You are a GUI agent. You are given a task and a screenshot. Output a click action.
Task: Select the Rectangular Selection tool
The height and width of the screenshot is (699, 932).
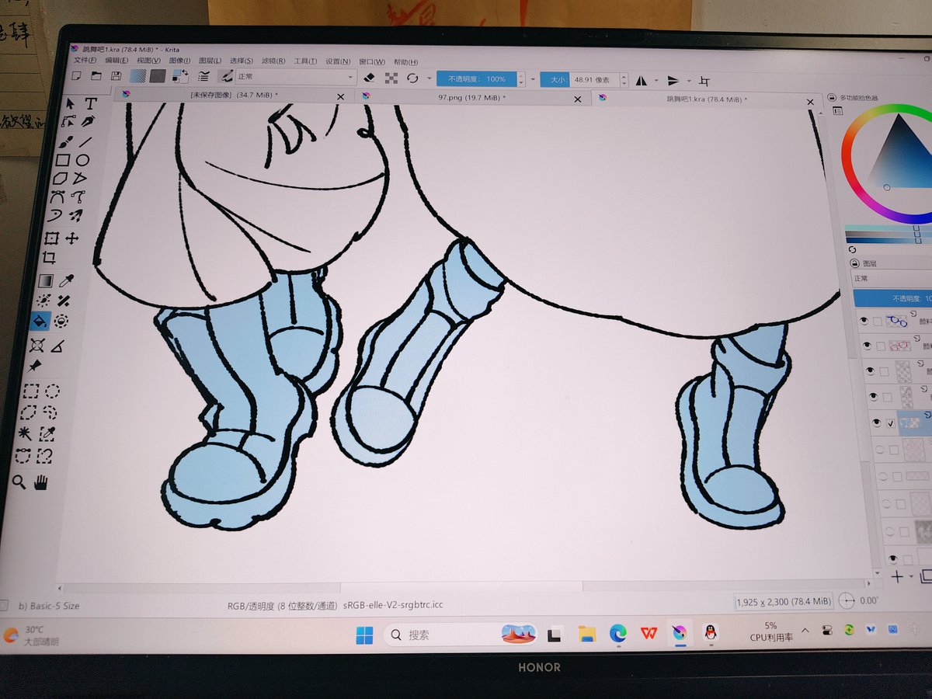(x=32, y=391)
